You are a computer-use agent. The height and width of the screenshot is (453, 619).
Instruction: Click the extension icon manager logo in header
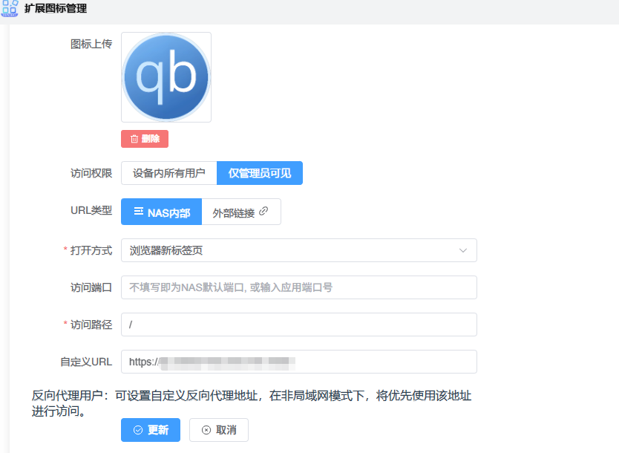(10, 8)
